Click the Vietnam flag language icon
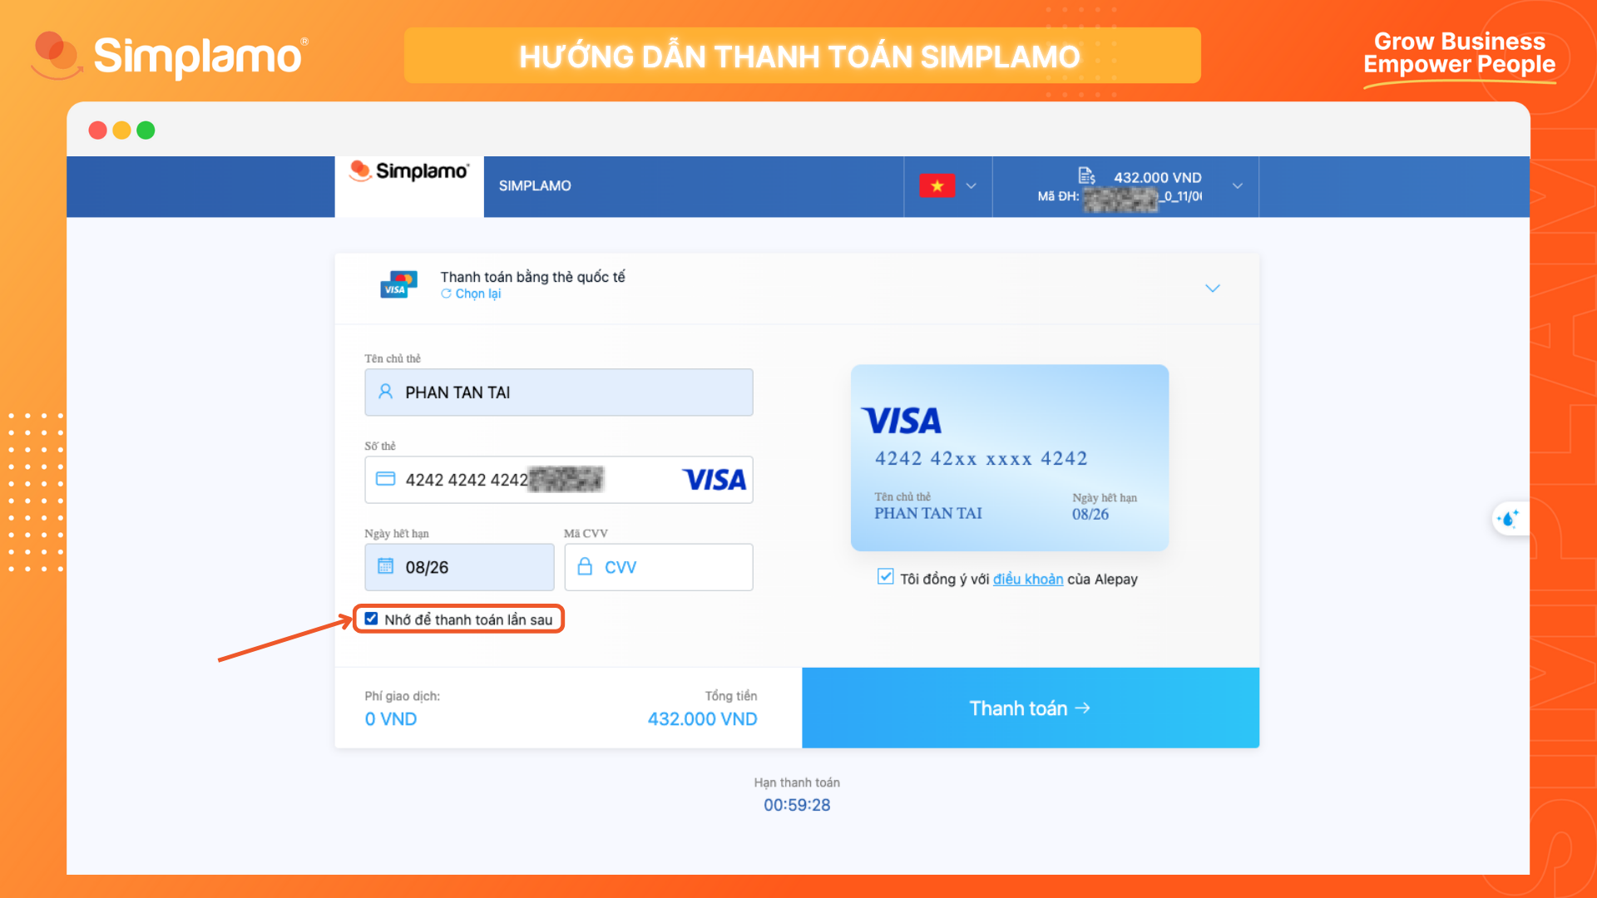Screen dimensions: 1597x898 tap(937, 185)
